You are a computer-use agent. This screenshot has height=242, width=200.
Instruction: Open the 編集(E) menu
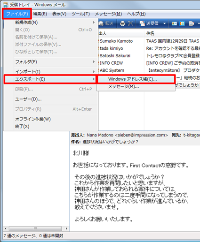pyautogui.click(x=40, y=14)
